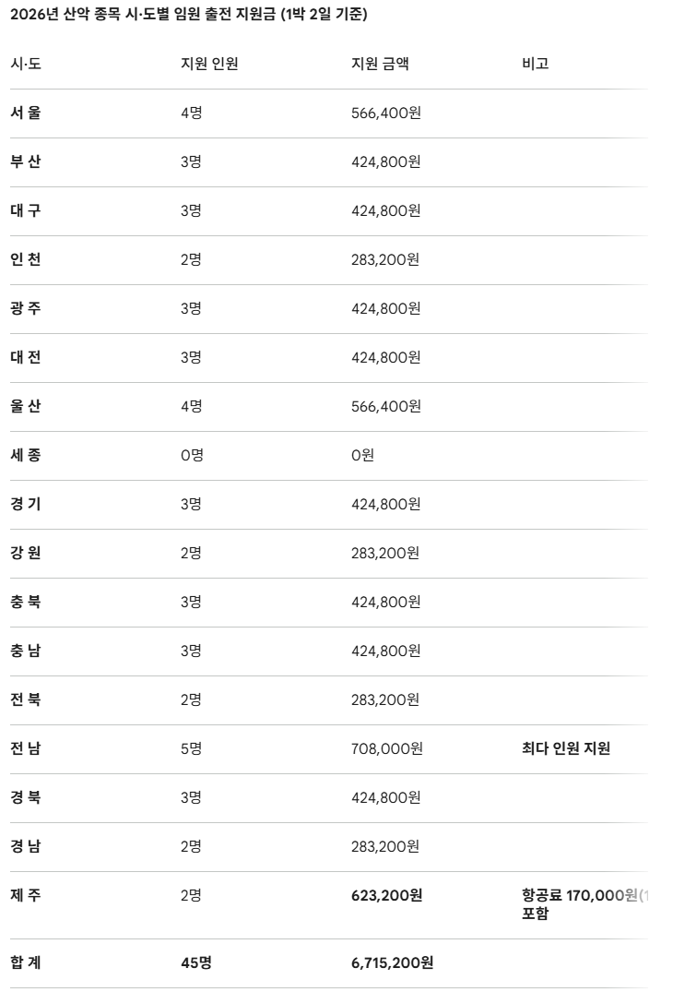Click 708,000원 amount in 전남 row

click(386, 748)
